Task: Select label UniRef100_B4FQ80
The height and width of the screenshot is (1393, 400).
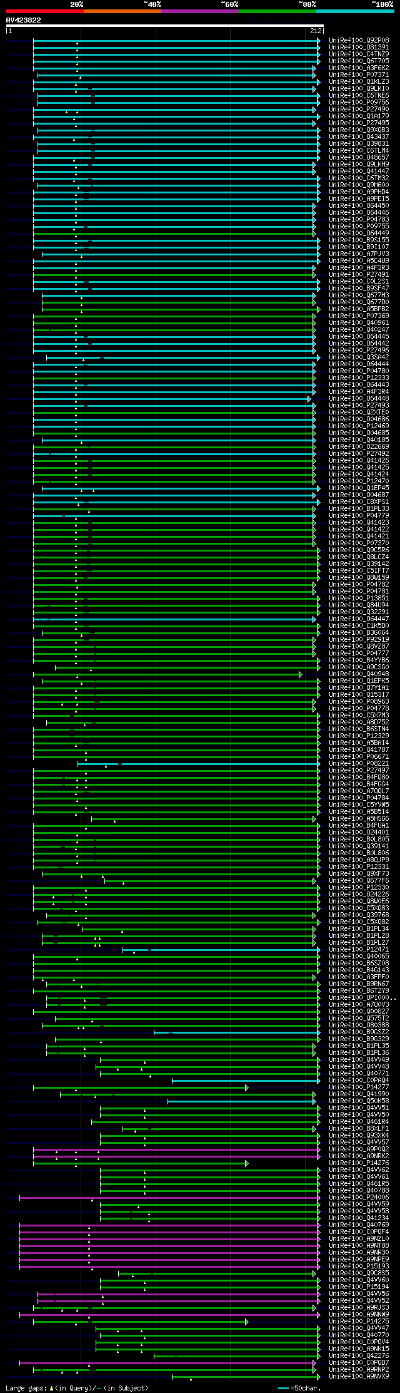Action: point(359,778)
